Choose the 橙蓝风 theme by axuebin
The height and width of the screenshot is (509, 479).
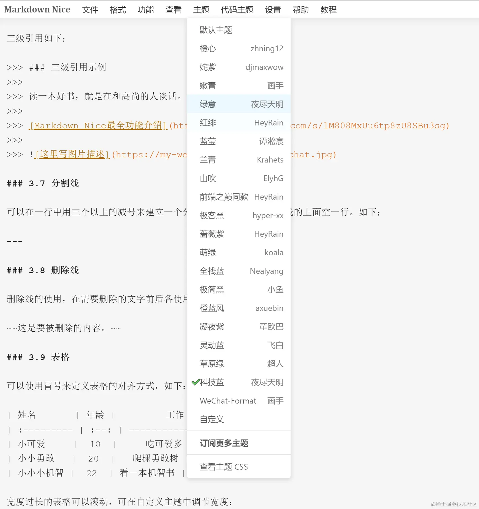(239, 308)
